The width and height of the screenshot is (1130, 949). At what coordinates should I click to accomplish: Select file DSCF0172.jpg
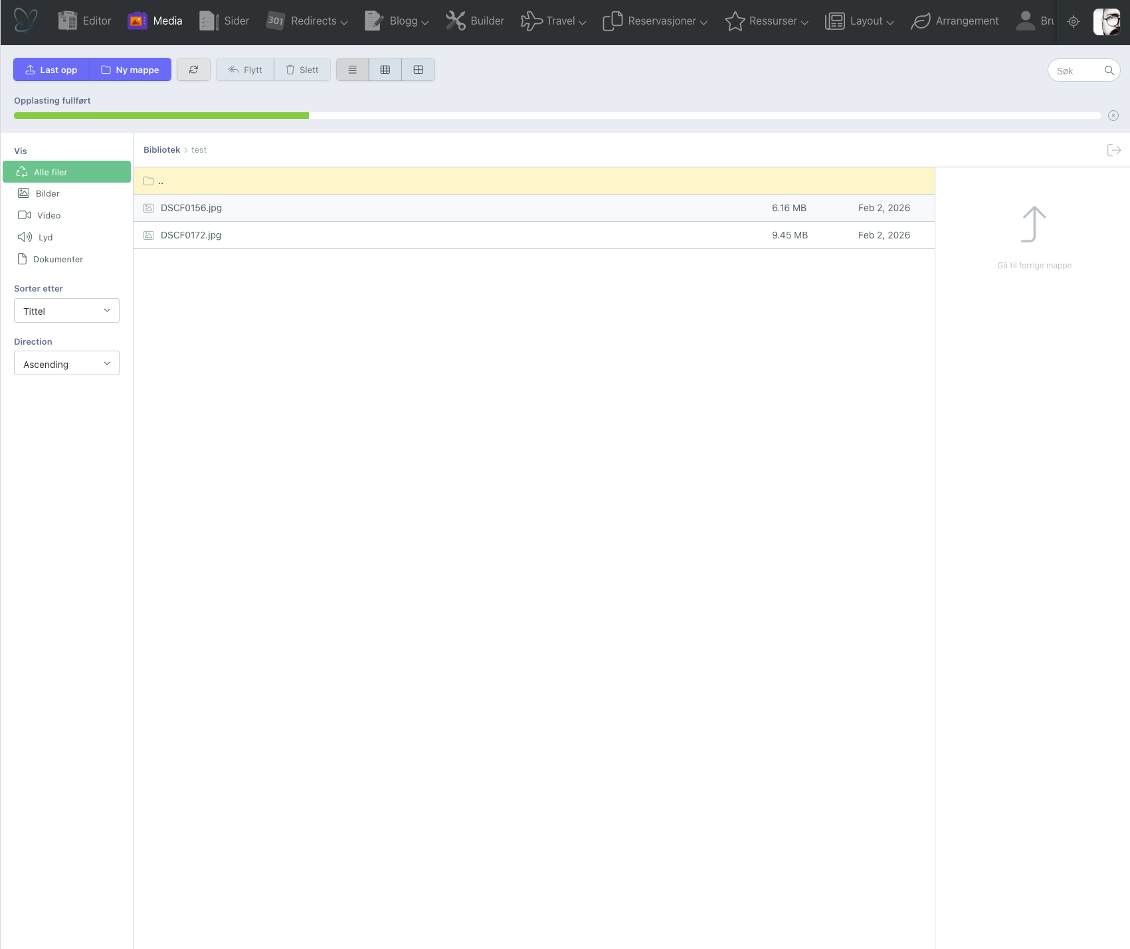pyautogui.click(x=191, y=235)
